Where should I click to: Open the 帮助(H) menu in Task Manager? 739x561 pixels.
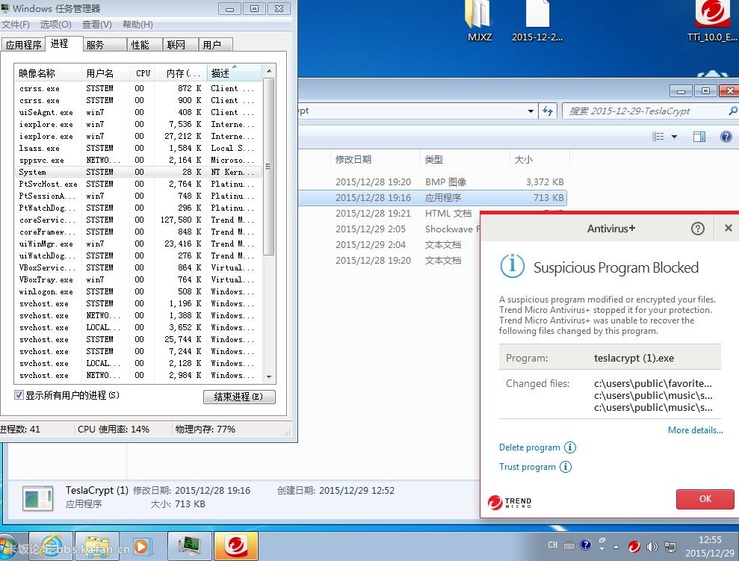coord(137,25)
